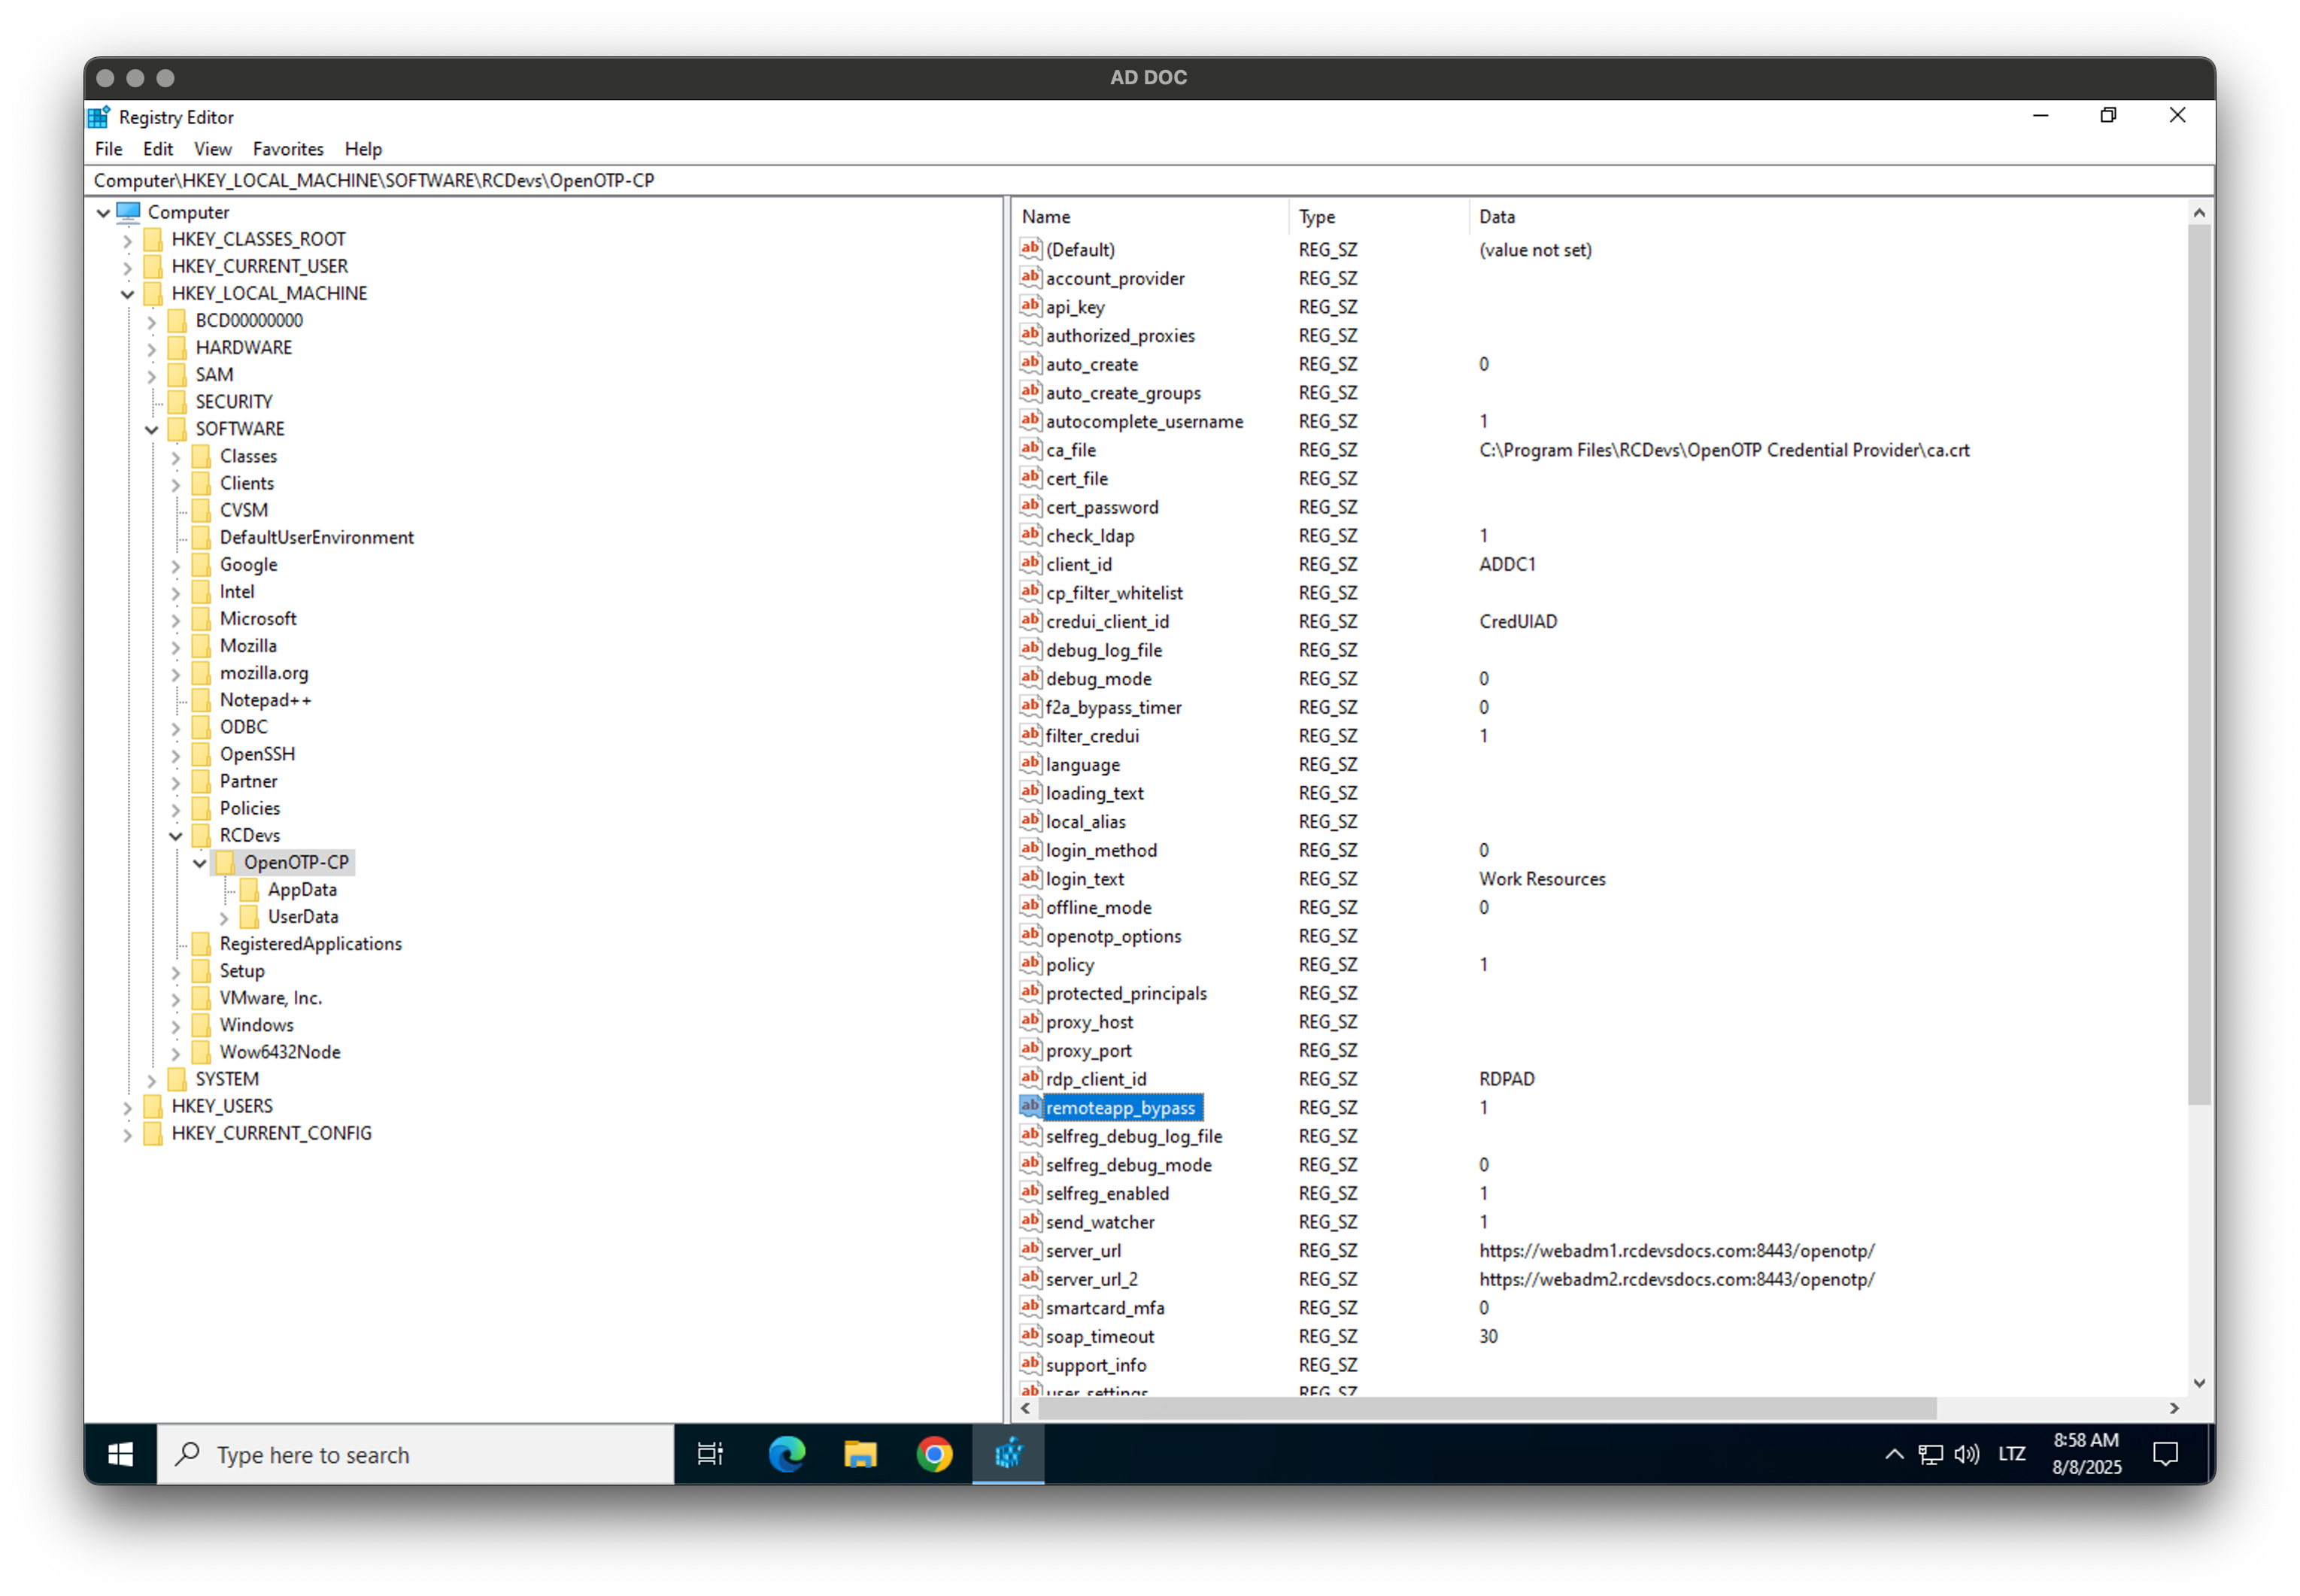Click the Registry Editor title bar icon
This screenshot has height=1596, width=2300.
click(x=99, y=117)
